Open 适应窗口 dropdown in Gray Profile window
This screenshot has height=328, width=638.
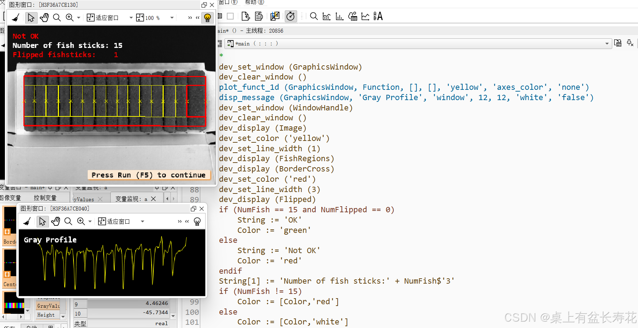coord(142,222)
